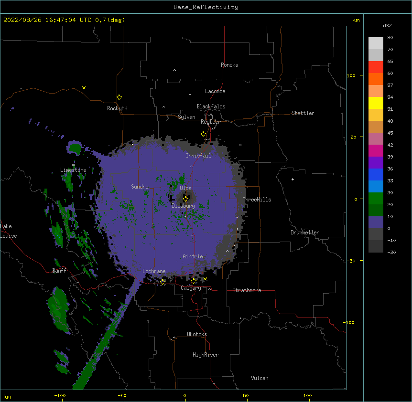Click the red 60-65 dBZ color swatch

click(376, 67)
